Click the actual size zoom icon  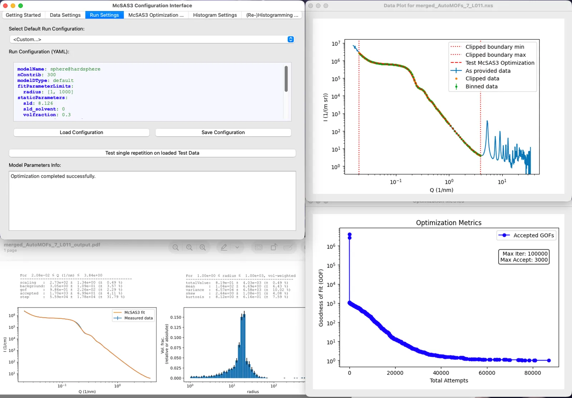click(189, 247)
